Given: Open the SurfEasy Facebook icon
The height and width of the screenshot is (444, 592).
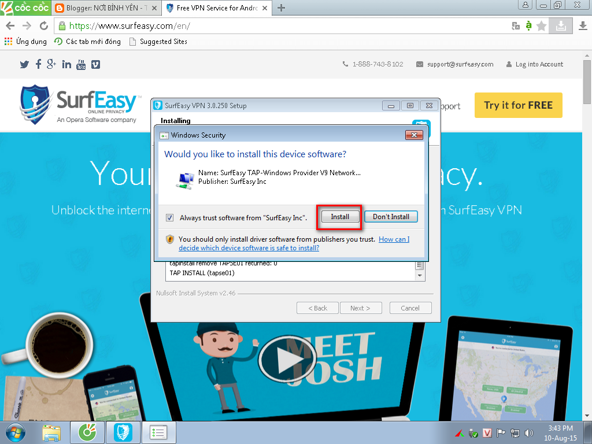Looking at the screenshot, I should click(38, 64).
